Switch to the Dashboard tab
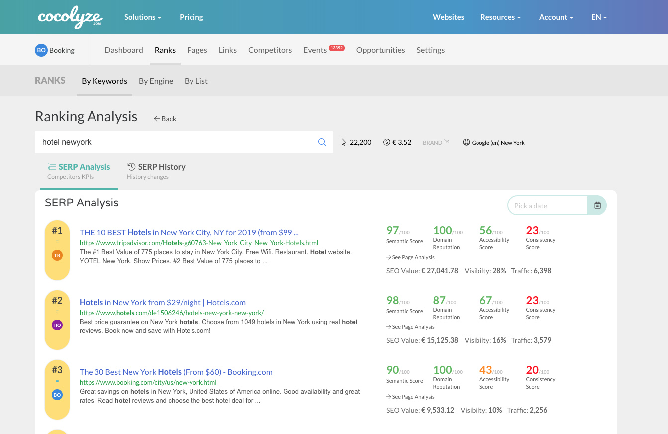 click(x=124, y=50)
